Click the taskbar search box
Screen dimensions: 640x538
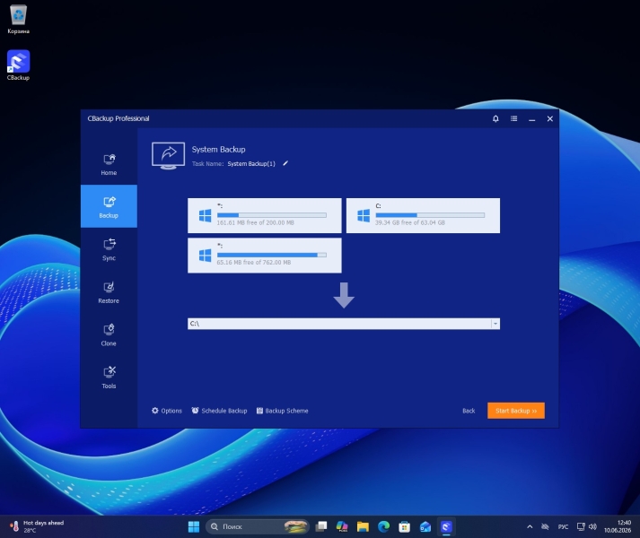tap(257, 526)
